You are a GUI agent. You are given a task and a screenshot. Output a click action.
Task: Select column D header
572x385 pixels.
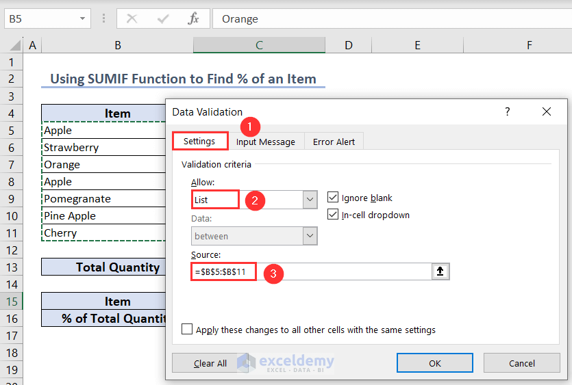click(349, 45)
